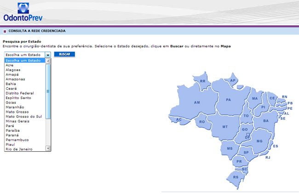Click Amapá (AP) on the map
The width and height of the screenshot is (299, 194).
pyautogui.click(x=233, y=80)
